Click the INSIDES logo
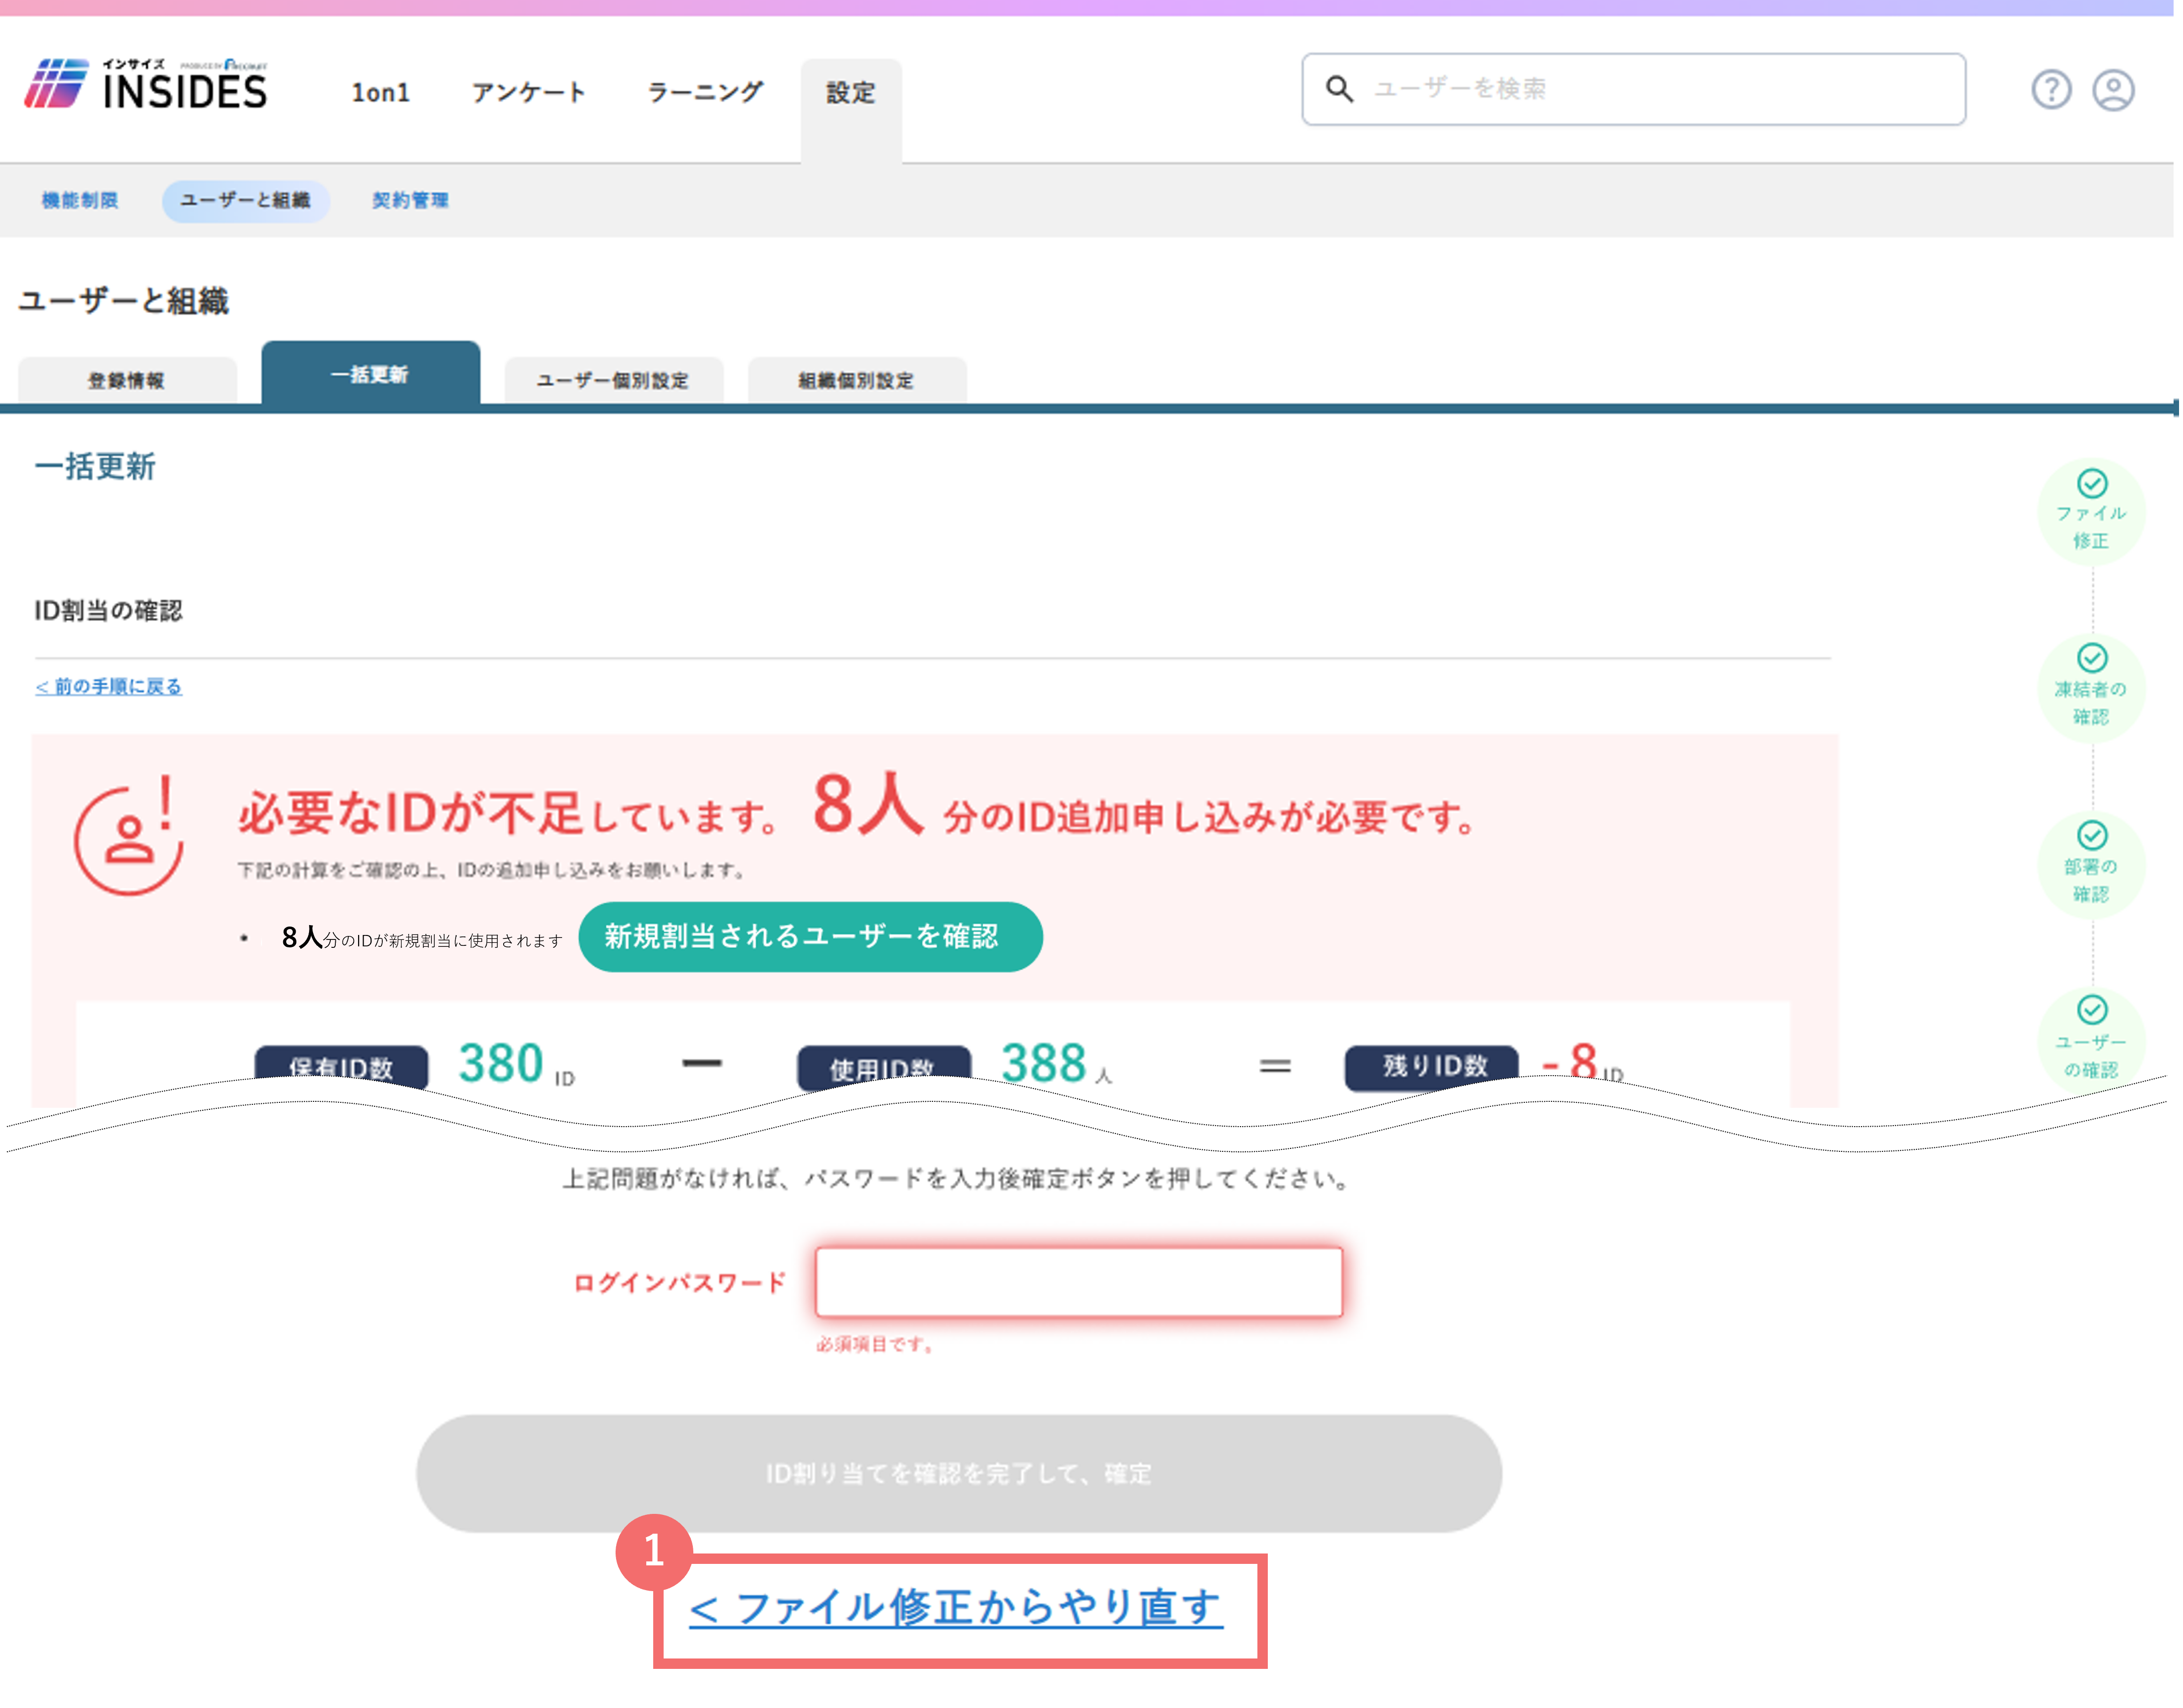Image resolution: width=2183 pixels, height=1708 pixels. 146,84
